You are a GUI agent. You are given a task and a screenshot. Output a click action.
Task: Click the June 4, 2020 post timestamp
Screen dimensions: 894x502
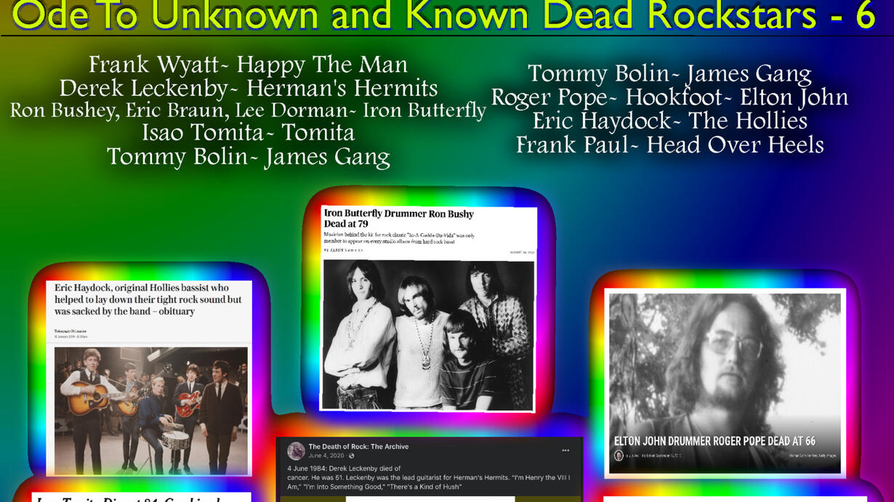(326, 456)
